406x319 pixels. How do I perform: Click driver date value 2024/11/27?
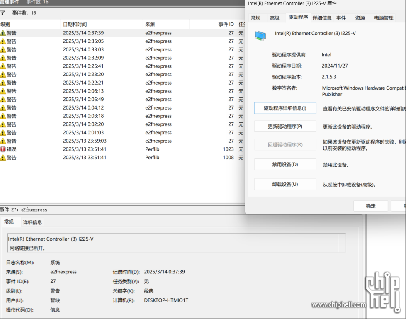pyautogui.click(x=335, y=66)
